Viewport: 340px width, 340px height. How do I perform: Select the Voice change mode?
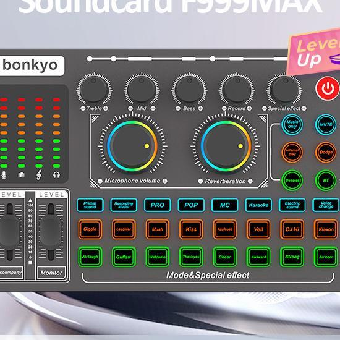click(326, 205)
